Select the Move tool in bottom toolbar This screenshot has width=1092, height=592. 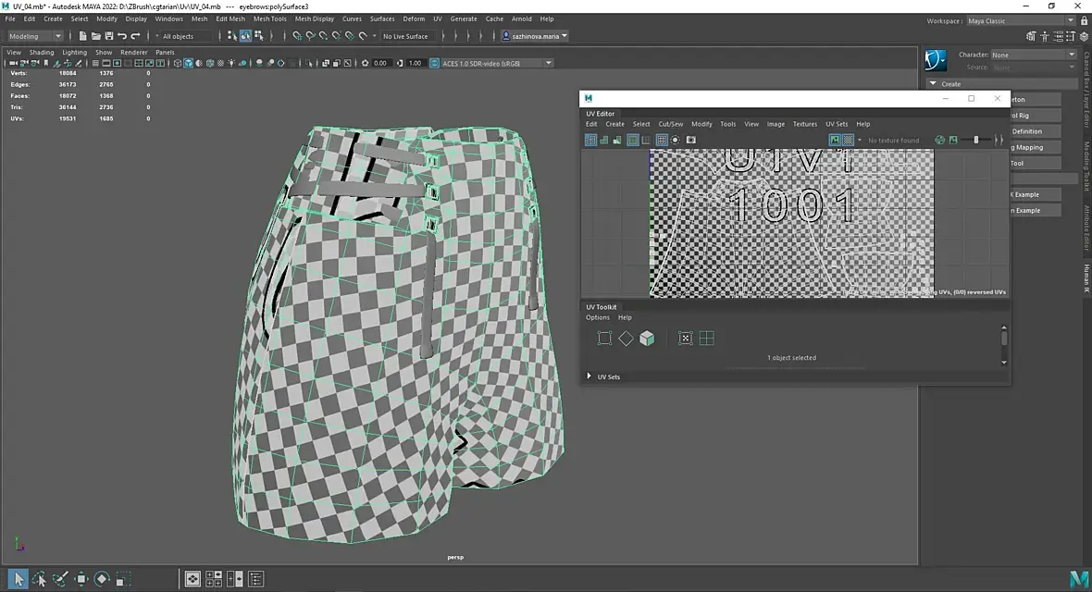click(81, 579)
